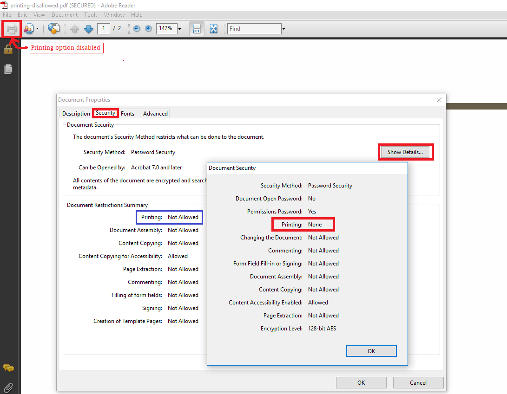The width and height of the screenshot is (507, 394).
Task: Click the web collaboration globe icon
Action: [x=53, y=28]
